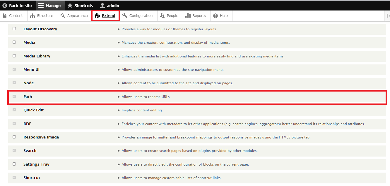The width and height of the screenshot is (390, 186).
Task: Click the Manage hamburger menu icon
Action: coord(41,6)
